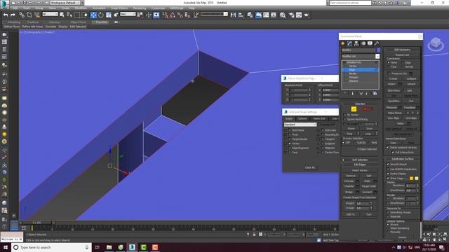
Task: Toggle Full Interactivity checkbox
Action: pos(393,153)
